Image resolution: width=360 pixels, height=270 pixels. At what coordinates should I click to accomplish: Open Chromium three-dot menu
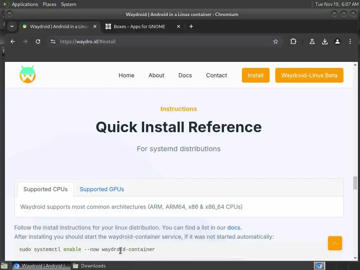click(350, 41)
